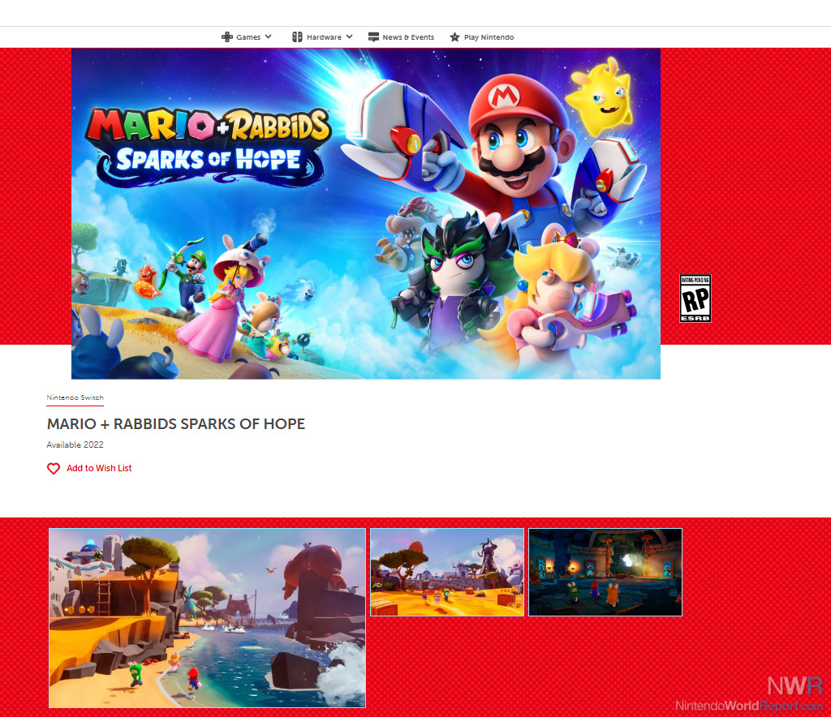This screenshot has width=831, height=717.
Task: Click the wish list heart icon
Action: [54, 469]
